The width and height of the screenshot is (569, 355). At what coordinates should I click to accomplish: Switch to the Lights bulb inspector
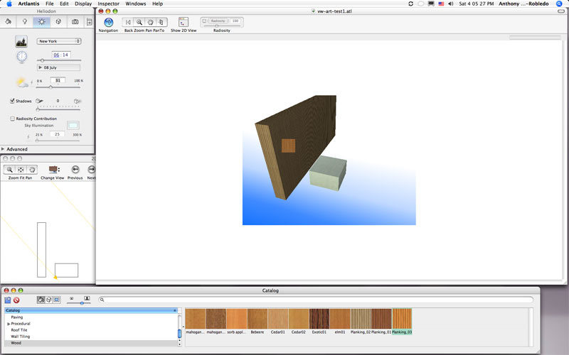point(24,22)
